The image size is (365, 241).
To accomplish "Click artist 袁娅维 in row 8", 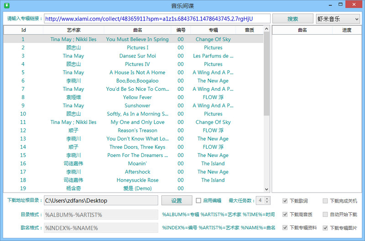I will pyautogui.click(x=73, y=97).
